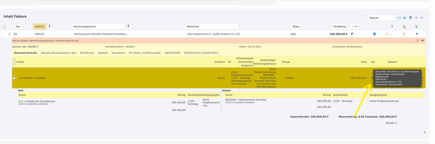The image size is (435, 144).
Task: Click the filter icon with the green badge
Action: tap(416, 27)
